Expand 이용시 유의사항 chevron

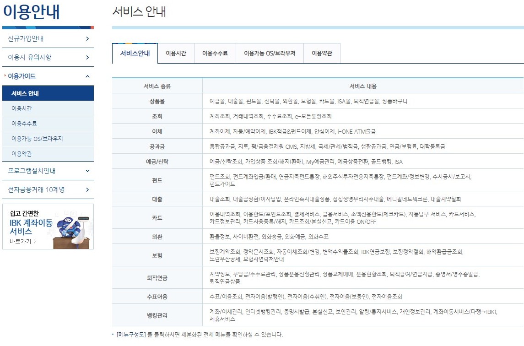coord(87,58)
